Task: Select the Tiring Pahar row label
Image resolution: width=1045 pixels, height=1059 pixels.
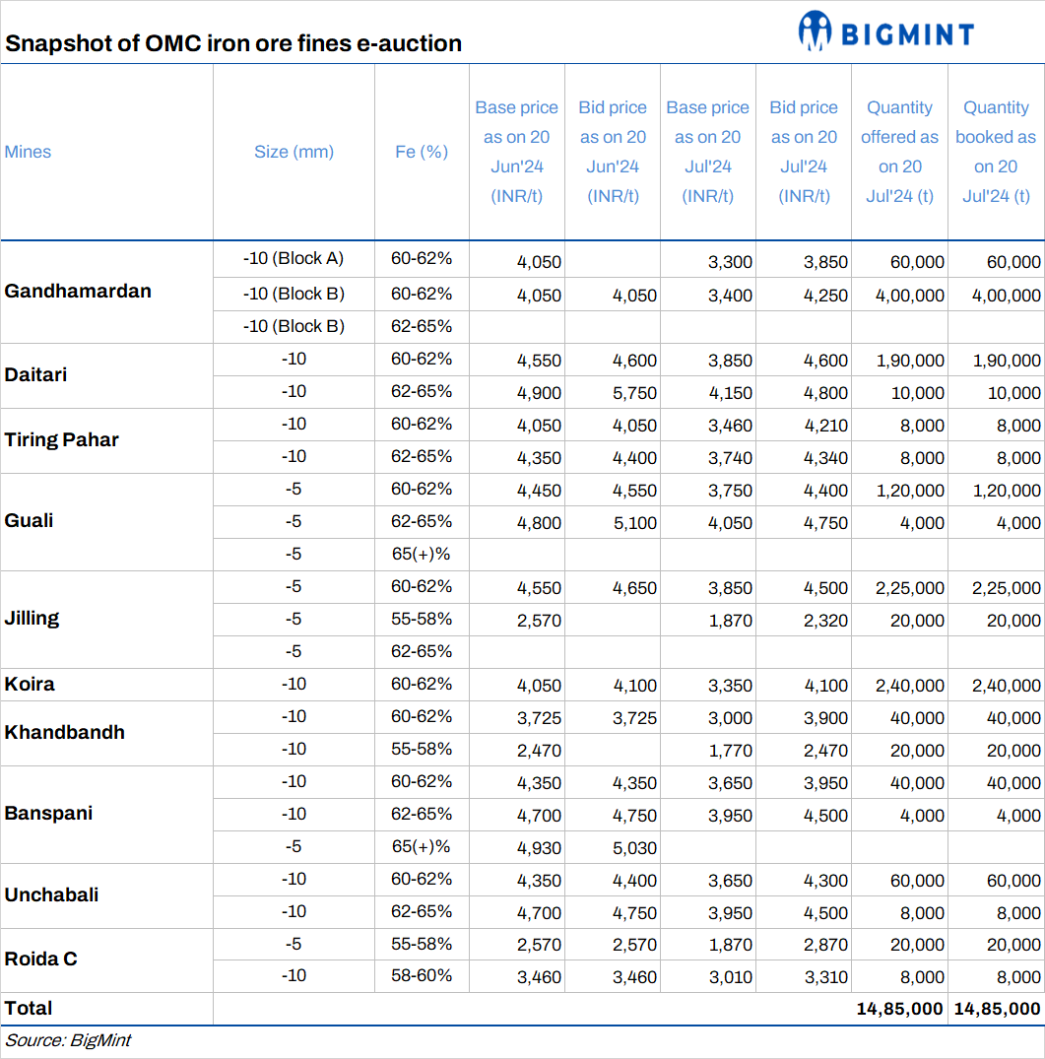Action: pyautogui.click(x=61, y=439)
